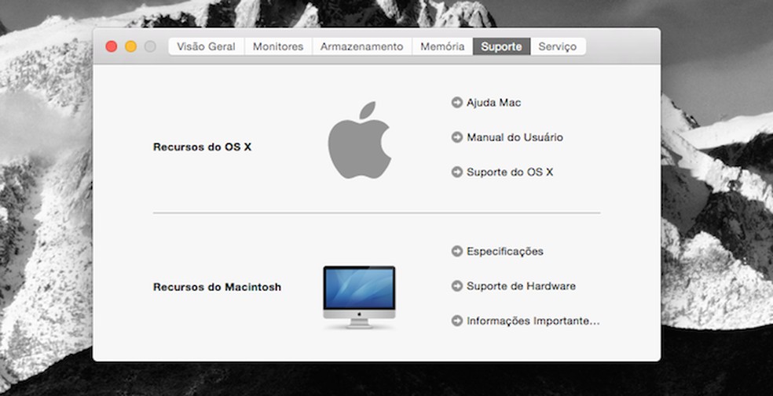Screen dimensions: 773x396
Task: Close the window with red button
Action: (112, 47)
